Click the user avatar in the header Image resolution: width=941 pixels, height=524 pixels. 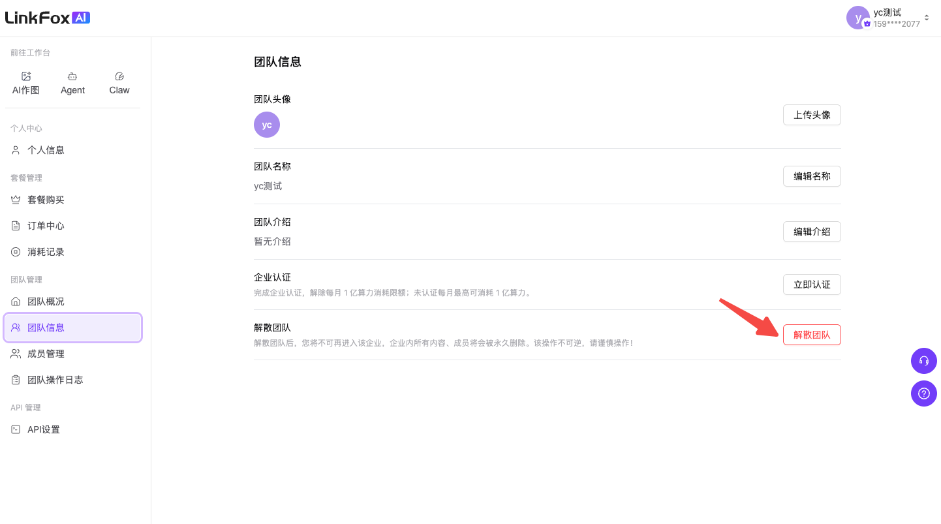pyautogui.click(x=858, y=18)
